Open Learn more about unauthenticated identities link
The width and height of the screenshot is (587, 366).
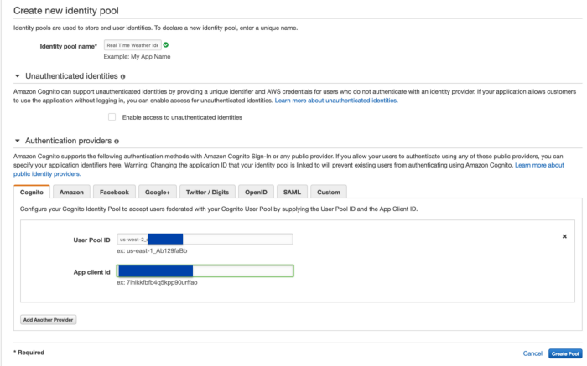(x=336, y=101)
